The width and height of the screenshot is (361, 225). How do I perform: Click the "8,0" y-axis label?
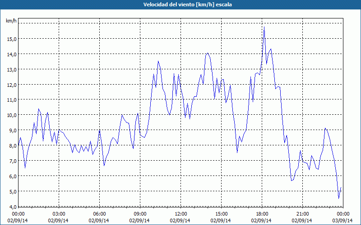click(x=13, y=145)
